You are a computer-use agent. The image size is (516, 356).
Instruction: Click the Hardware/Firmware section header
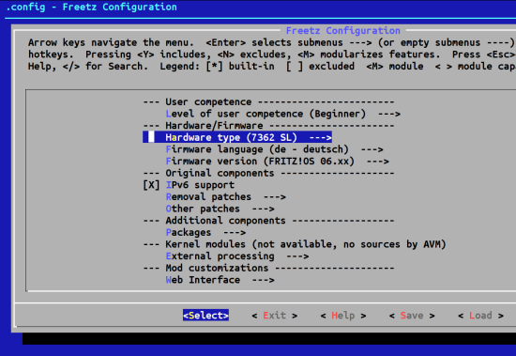coord(268,126)
